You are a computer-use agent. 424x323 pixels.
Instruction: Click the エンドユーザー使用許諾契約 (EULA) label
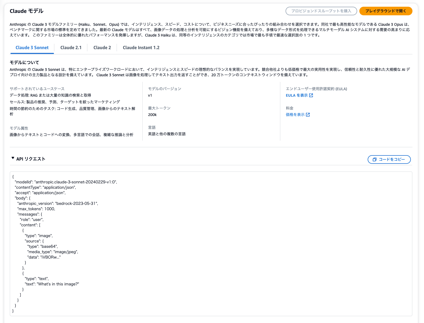click(316, 89)
